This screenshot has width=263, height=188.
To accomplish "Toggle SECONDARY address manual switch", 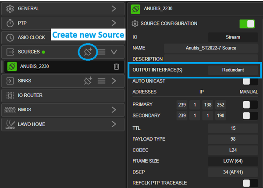I will [x=250, y=116].
